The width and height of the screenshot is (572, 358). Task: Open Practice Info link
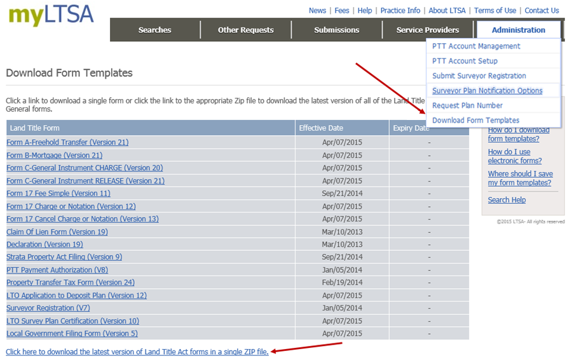pyautogui.click(x=400, y=11)
